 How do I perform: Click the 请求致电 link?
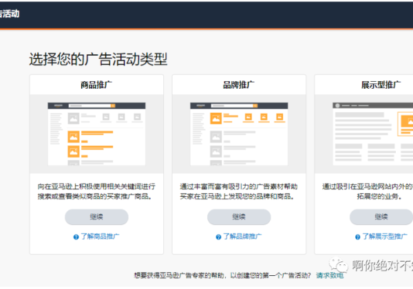point(330,275)
